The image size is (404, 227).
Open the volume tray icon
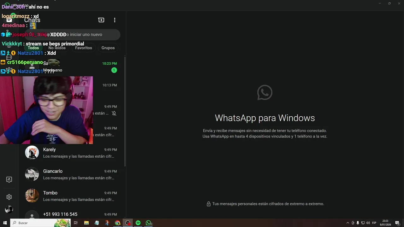coord(368,223)
